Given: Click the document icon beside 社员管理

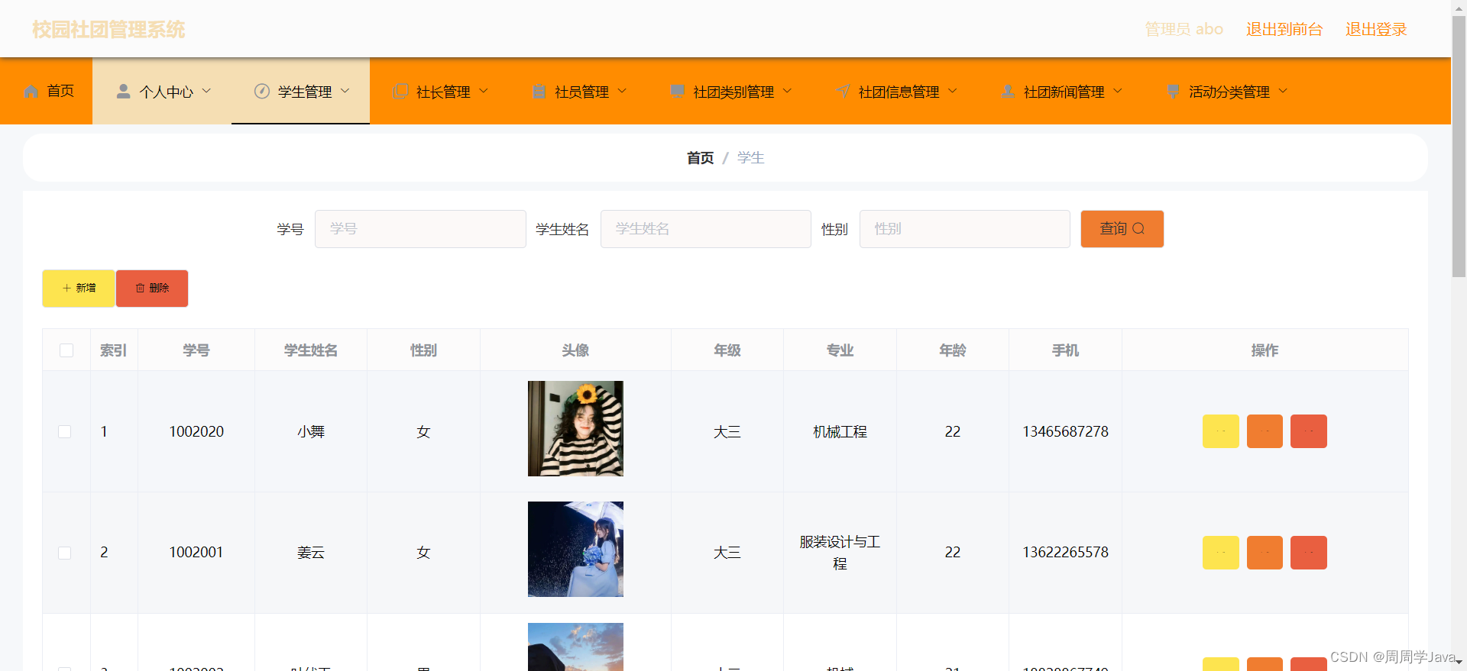Looking at the screenshot, I should [x=539, y=92].
